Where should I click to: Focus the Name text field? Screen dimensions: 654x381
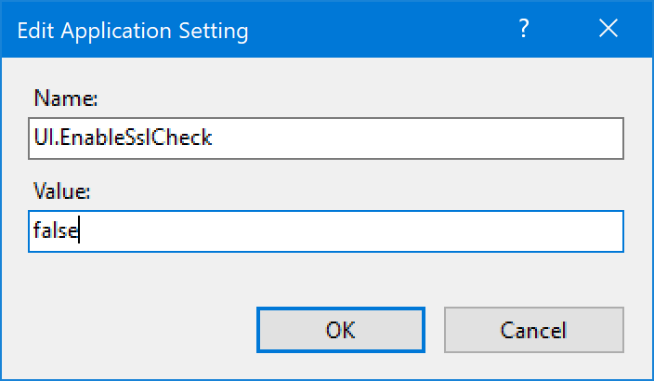tap(325, 138)
